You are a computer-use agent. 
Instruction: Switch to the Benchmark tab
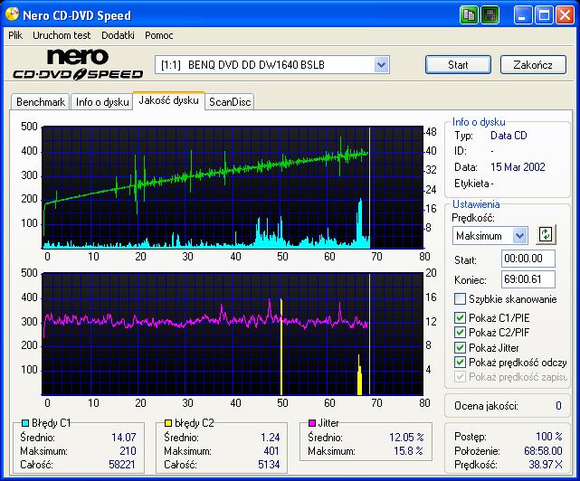(41, 102)
